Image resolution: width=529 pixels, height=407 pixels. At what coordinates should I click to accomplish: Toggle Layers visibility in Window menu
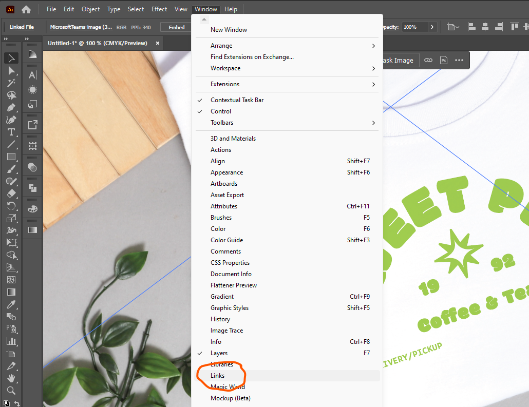(x=219, y=353)
